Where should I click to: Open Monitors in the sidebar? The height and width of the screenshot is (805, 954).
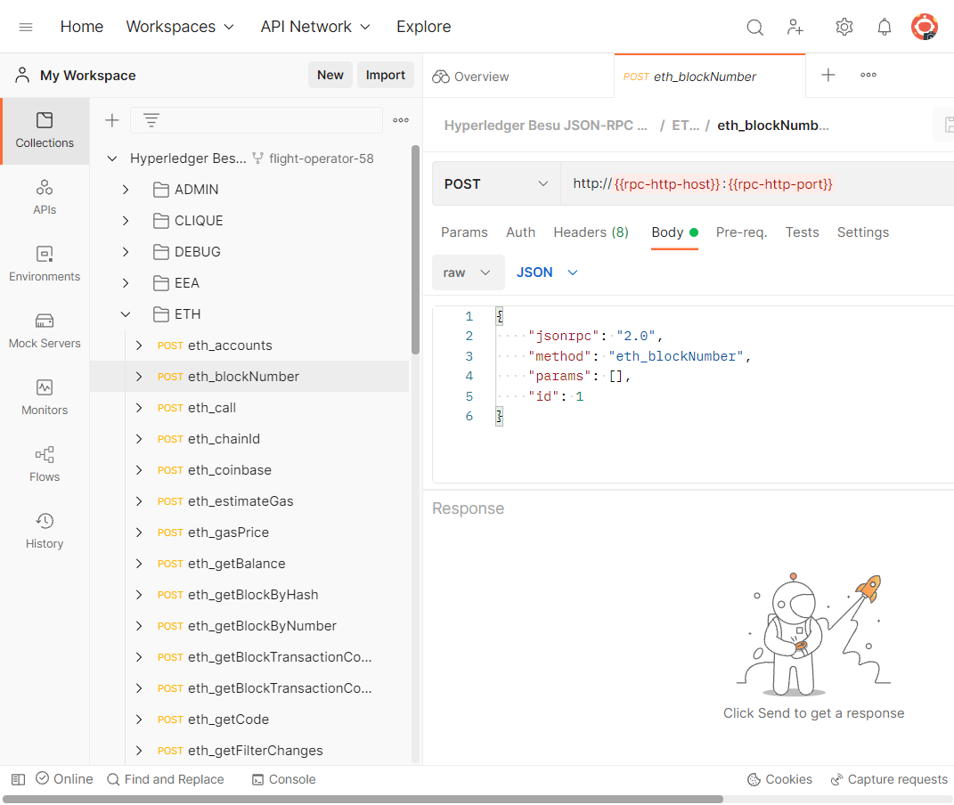pos(45,398)
